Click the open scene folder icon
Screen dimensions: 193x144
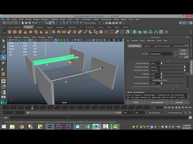(26, 23)
